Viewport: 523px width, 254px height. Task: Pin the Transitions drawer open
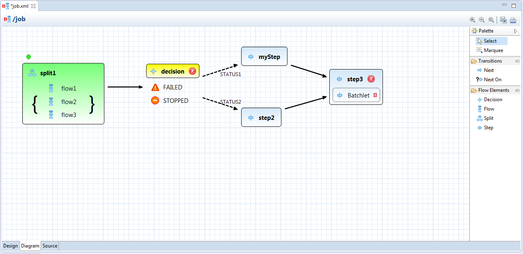[517, 61]
